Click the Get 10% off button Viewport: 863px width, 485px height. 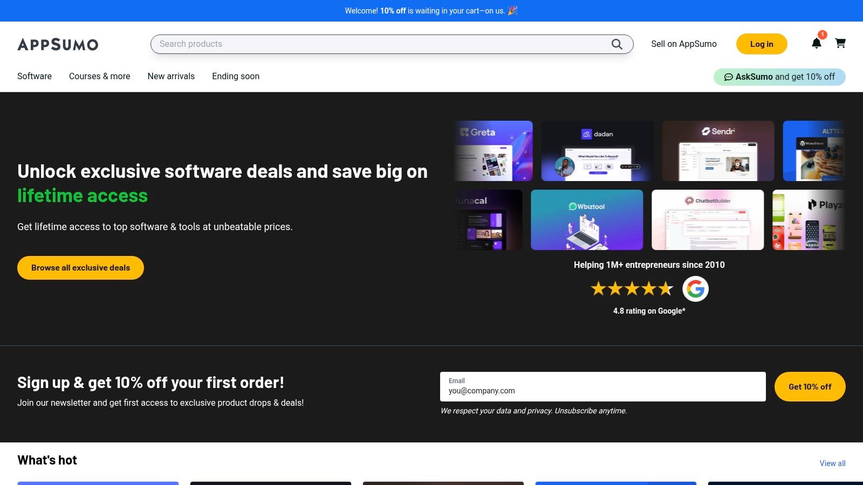[x=810, y=386]
